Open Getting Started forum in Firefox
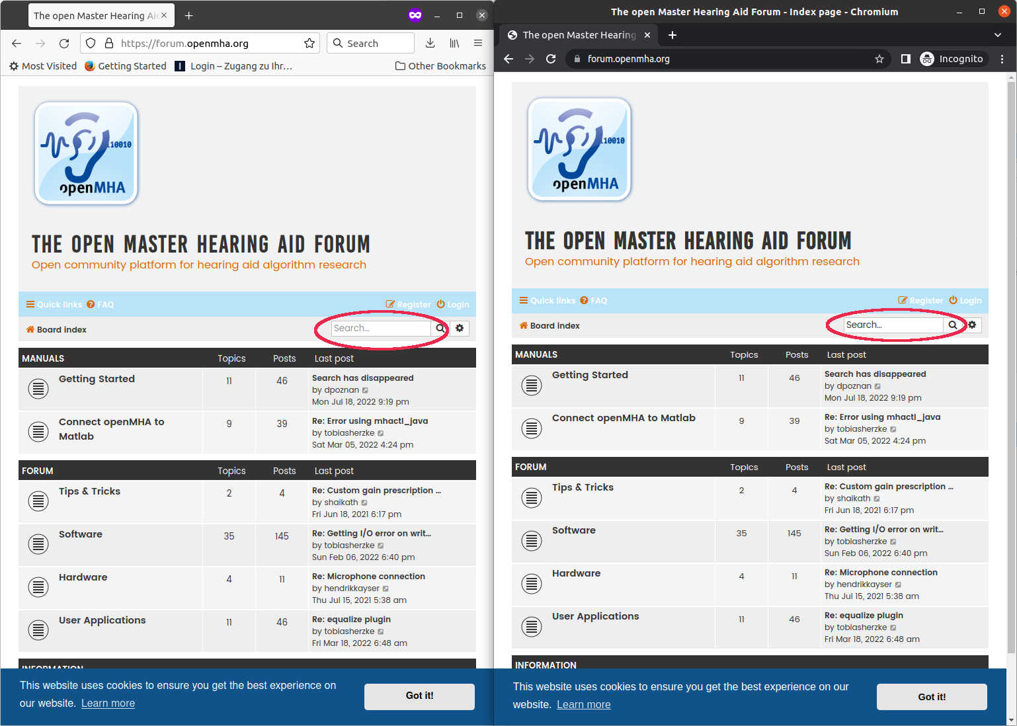The height and width of the screenshot is (726, 1017). pos(97,379)
